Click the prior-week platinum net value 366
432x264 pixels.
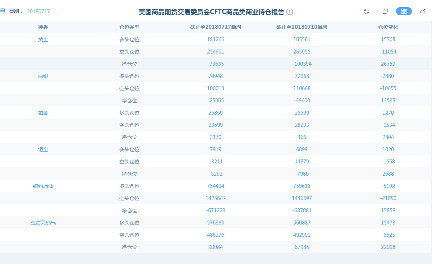click(302, 137)
